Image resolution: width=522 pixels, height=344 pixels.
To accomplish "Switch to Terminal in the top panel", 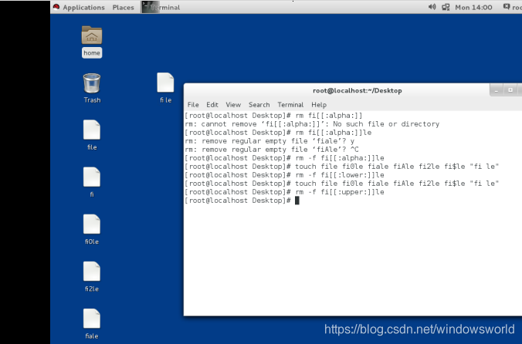I will pyautogui.click(x=161, y=7).
